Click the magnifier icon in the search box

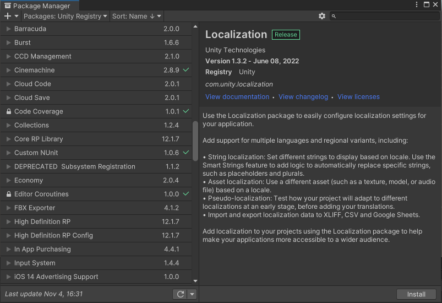[x=334, y=17]
